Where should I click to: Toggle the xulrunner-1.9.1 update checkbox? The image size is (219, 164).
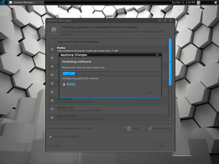point(52,118)
